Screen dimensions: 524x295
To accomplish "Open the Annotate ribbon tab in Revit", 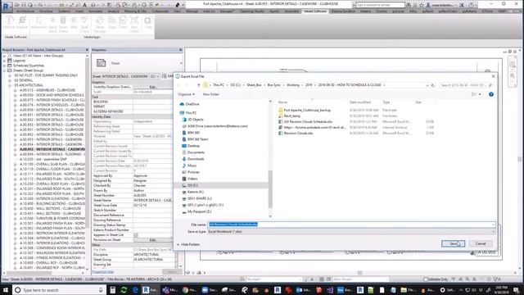I will tap(96, 11).
